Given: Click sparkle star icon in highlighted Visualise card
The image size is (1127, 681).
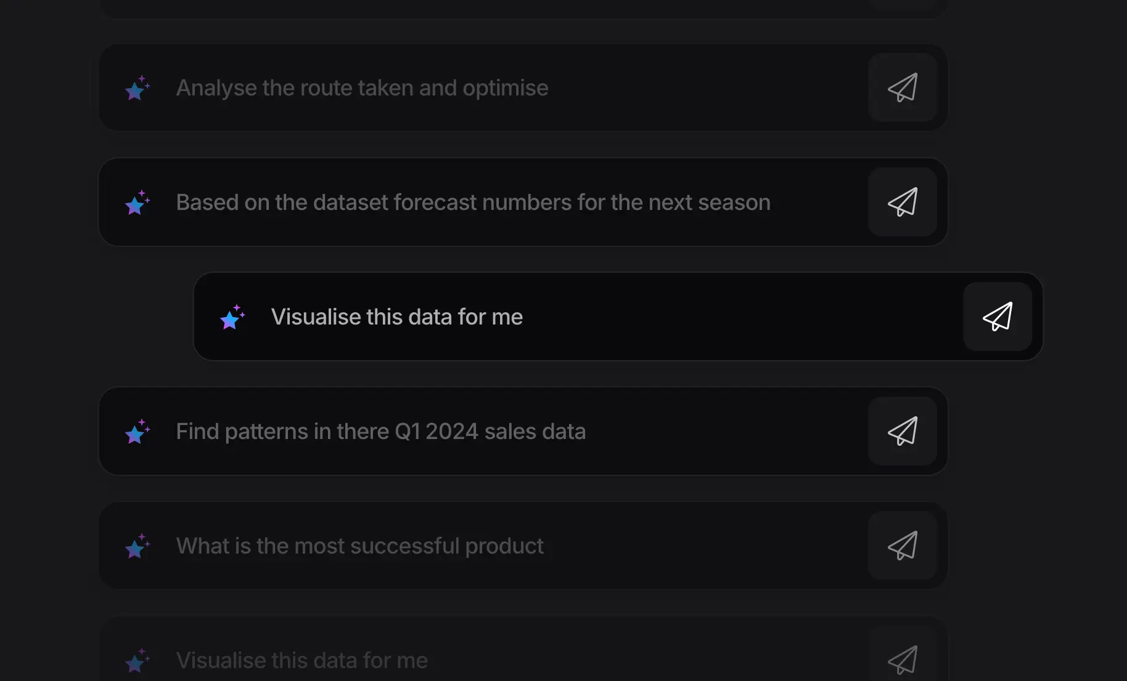Looking at the screenshot, I should (232, 317).
